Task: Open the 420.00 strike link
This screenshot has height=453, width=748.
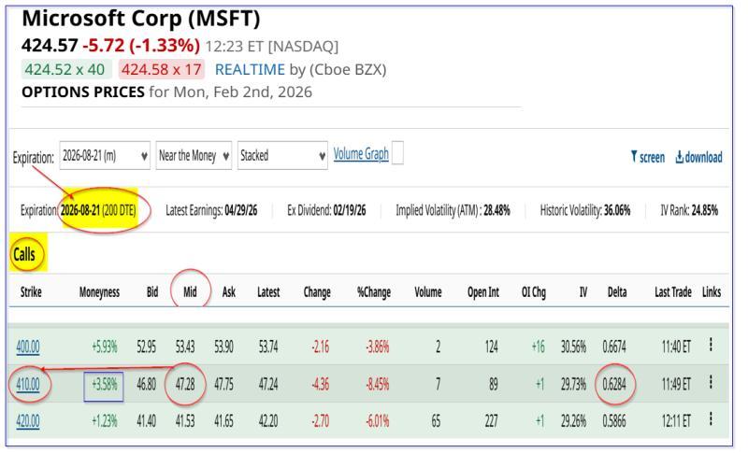Action: (28, 421)
